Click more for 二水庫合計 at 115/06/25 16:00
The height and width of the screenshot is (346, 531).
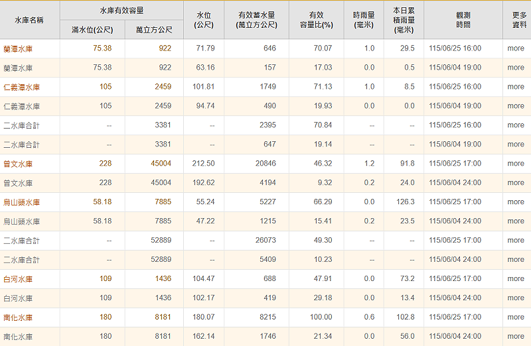tap(516, 125)
